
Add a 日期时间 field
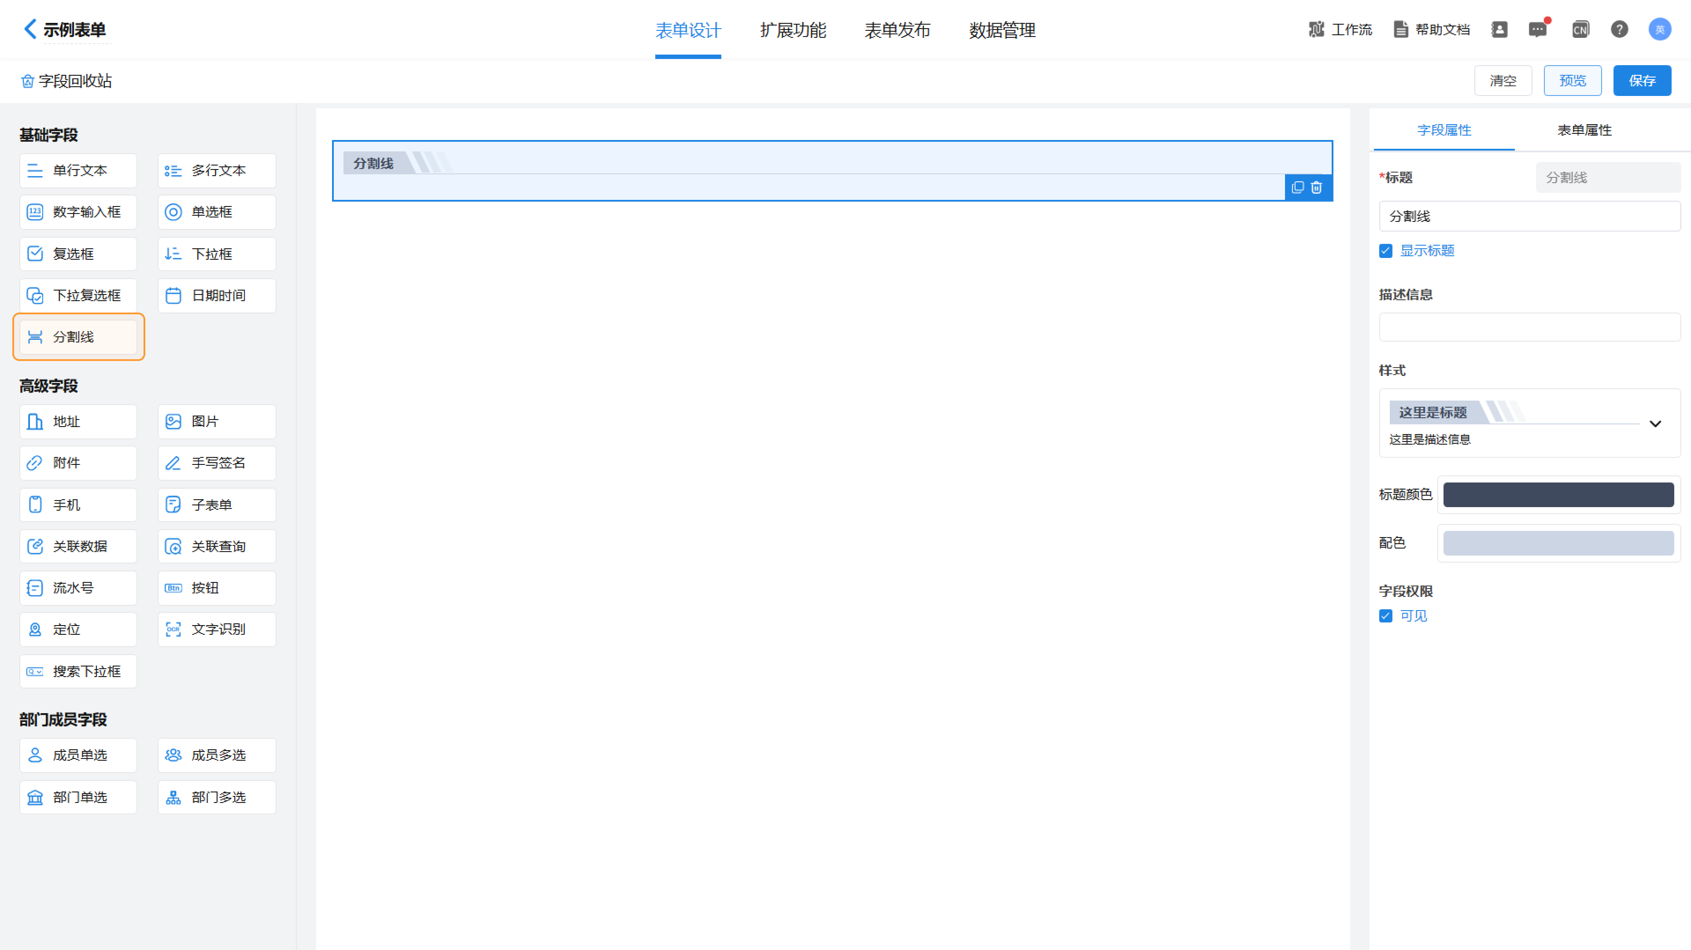217,295
